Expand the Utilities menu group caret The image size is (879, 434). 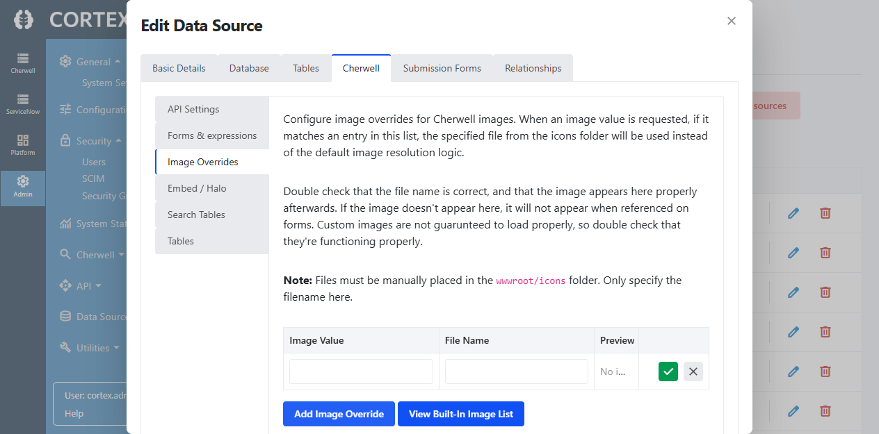[x=116, y=347]
